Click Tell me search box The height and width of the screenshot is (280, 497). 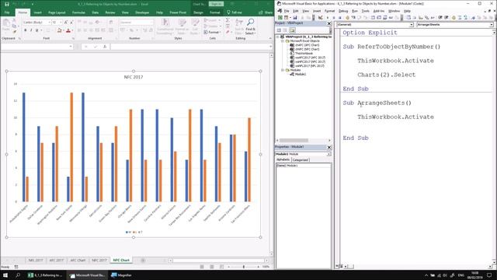[235, 12]
